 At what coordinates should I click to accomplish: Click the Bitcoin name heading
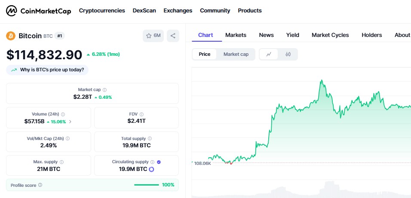tap(30, 36)
